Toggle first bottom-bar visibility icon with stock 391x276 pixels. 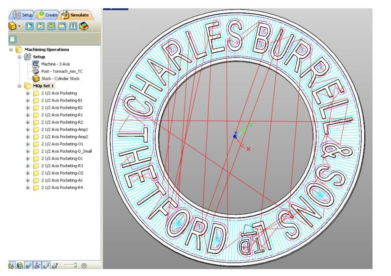tap(11, 266)
